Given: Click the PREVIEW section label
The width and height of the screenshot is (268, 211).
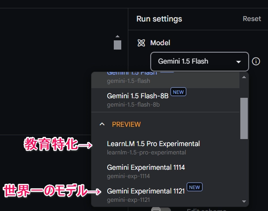Looking at the screenshot, I should click(x=126, y=124).
